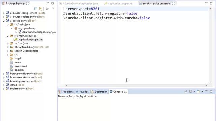Expand the src folder node
216x121 pixels.
coord(8,55)
